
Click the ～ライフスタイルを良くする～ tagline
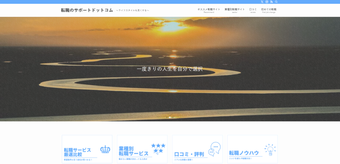pos(133,10)
